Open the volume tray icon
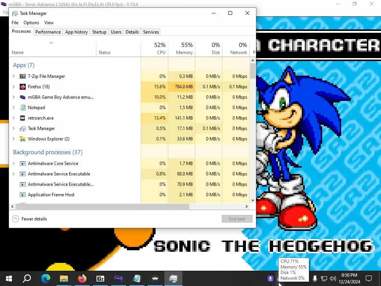Viewport: 381px width, 286px height. (x=333, y=279)
